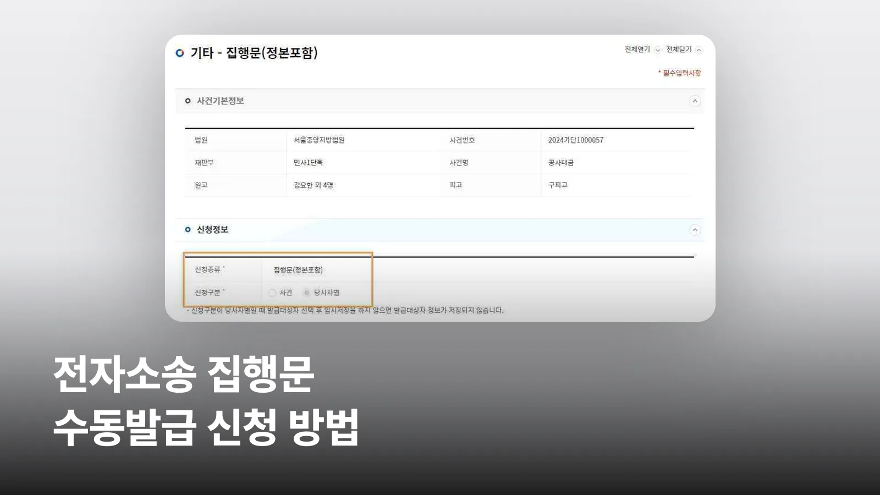Click the 기타 - 집행문(정본포함) page title
The image size is (880, 495).
click(254, 53)
